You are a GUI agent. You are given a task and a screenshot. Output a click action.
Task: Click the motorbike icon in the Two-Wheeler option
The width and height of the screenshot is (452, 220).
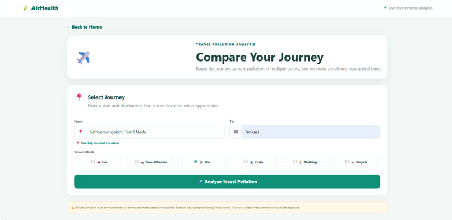point(142,162)
